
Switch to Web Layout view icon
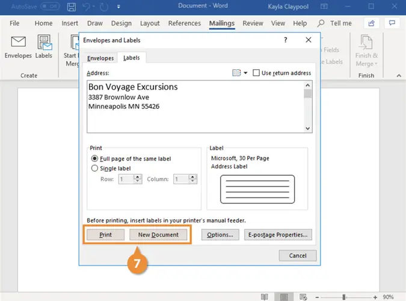(303, 297)
